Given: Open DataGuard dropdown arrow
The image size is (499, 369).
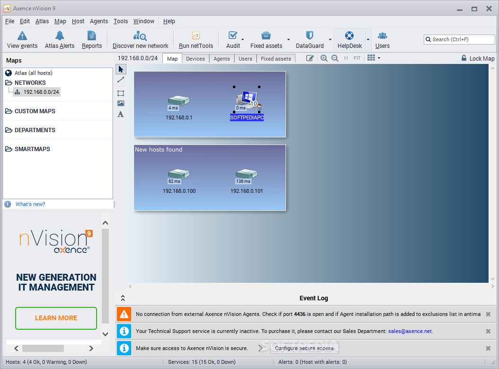Looking at the screenshot, I should click(330, 40).
